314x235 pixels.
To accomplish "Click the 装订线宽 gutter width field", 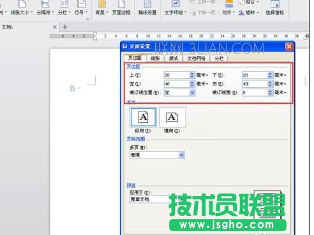I will (255, 92).
